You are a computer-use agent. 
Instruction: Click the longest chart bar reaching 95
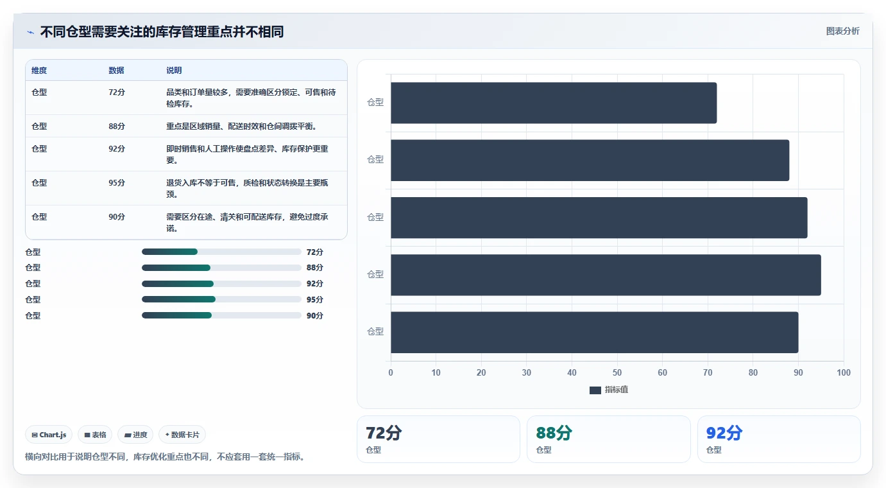point(606,275)
